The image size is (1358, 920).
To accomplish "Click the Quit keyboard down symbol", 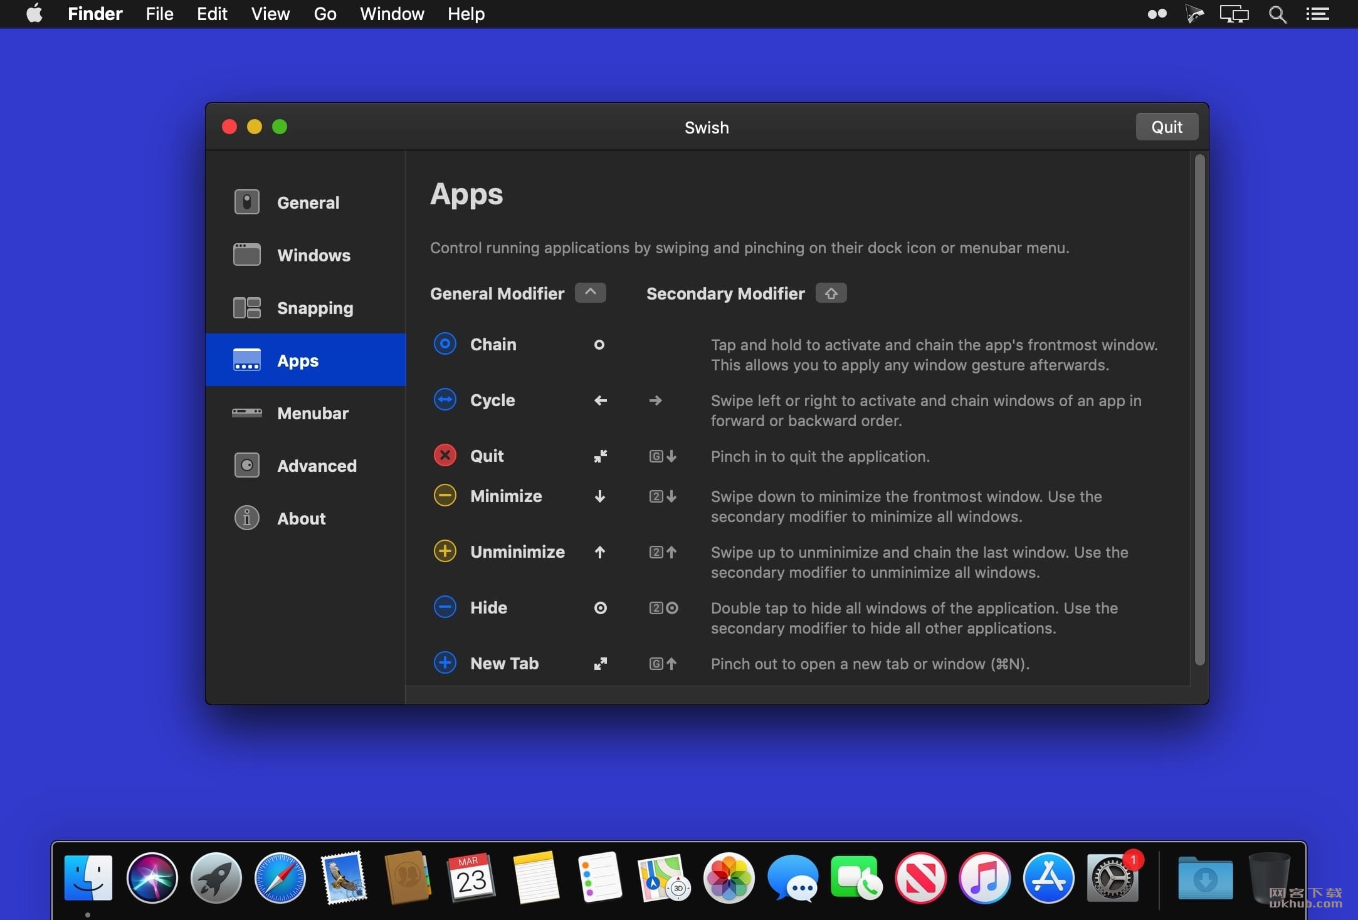I will (x=663, y=456).
